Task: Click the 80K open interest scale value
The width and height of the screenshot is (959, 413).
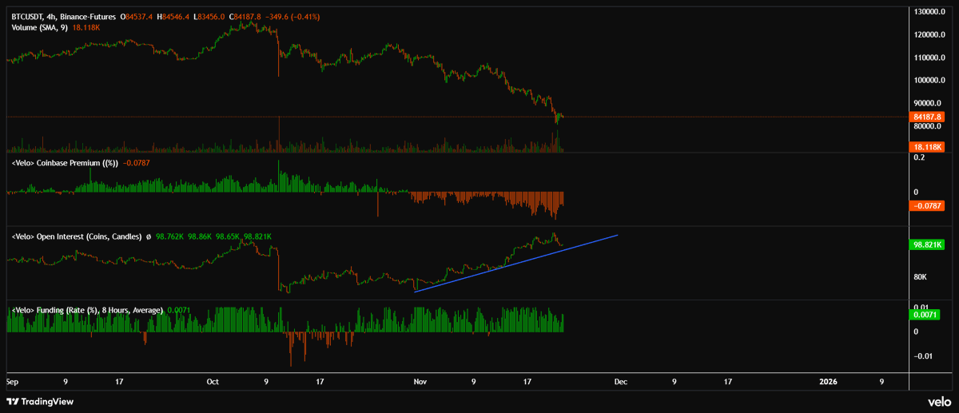Action: coord(921,277)
